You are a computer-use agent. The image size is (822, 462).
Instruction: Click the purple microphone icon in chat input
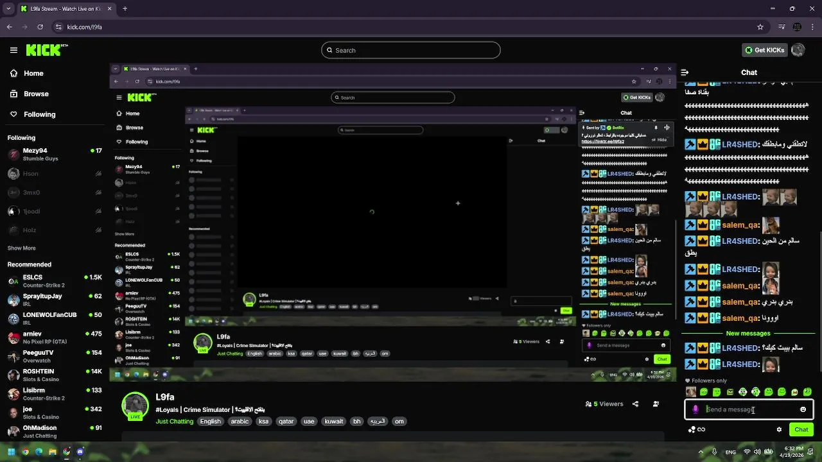click(695, 409)
